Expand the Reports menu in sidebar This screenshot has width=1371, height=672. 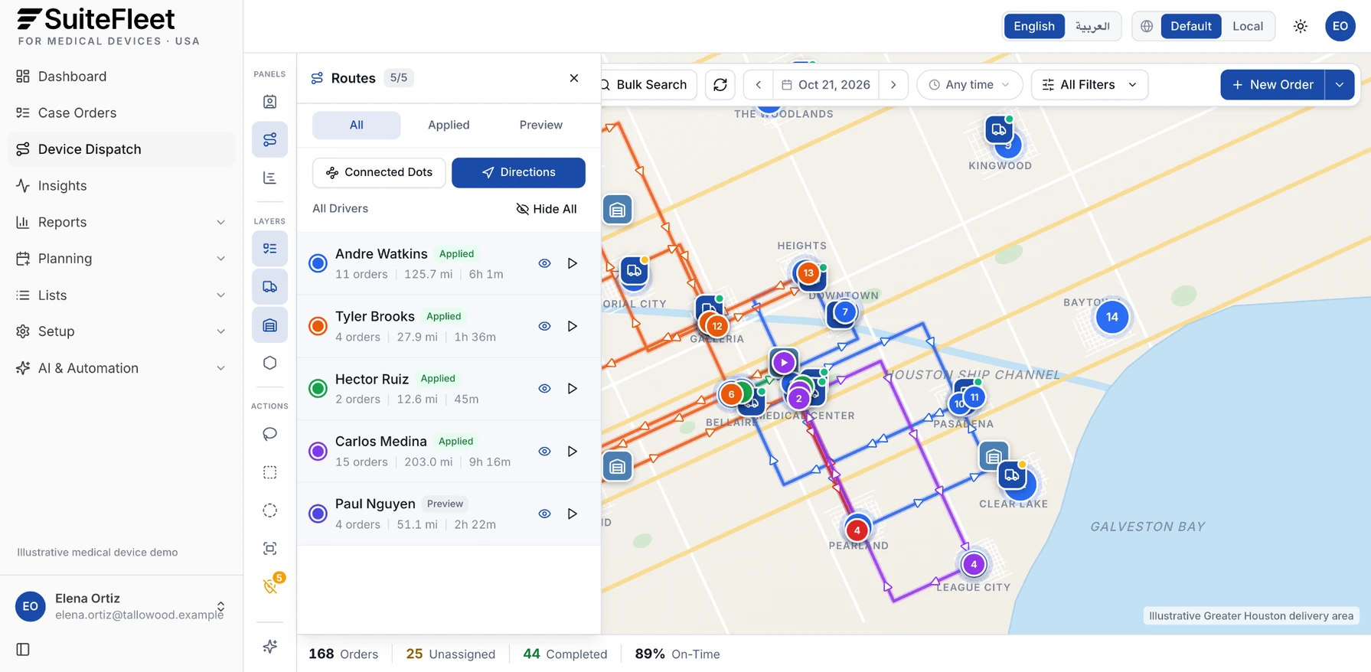(x=122, y=222)
